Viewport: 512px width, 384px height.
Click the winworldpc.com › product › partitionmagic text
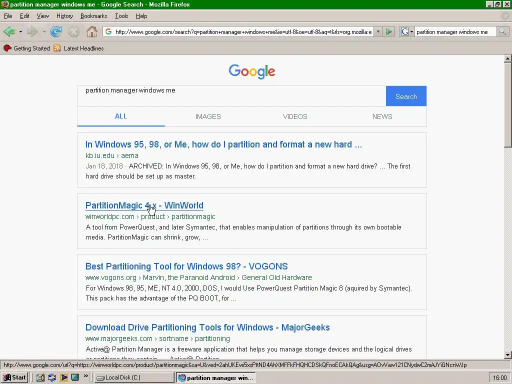click(150, 217)
